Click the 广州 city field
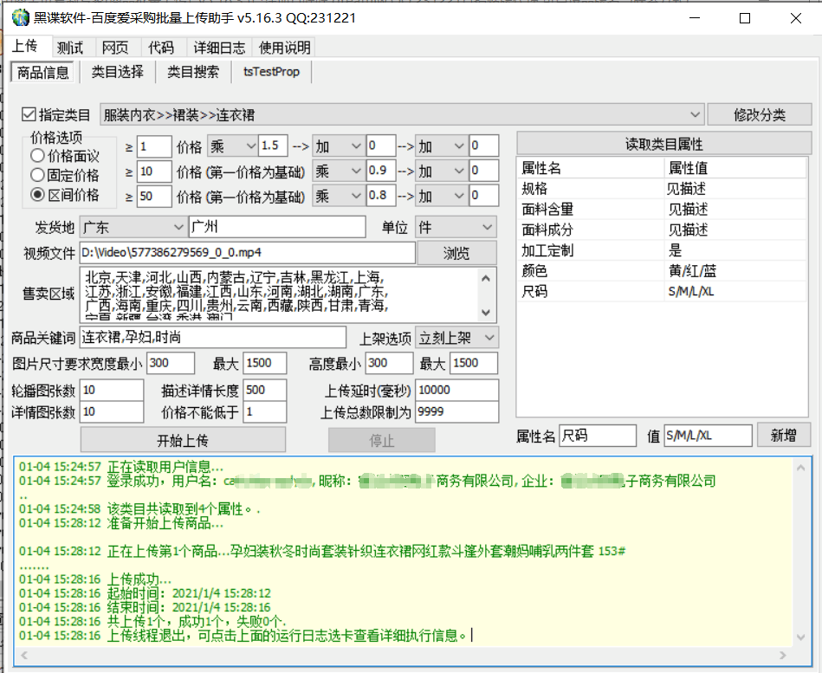Image resolution: width=822 pixels, height=673 pixels. pyautogui.click(x=277, y=227)
